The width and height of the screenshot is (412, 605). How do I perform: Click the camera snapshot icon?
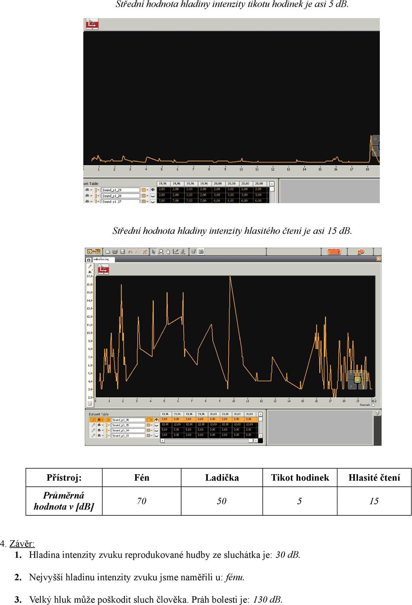click(x=201, y=252)
